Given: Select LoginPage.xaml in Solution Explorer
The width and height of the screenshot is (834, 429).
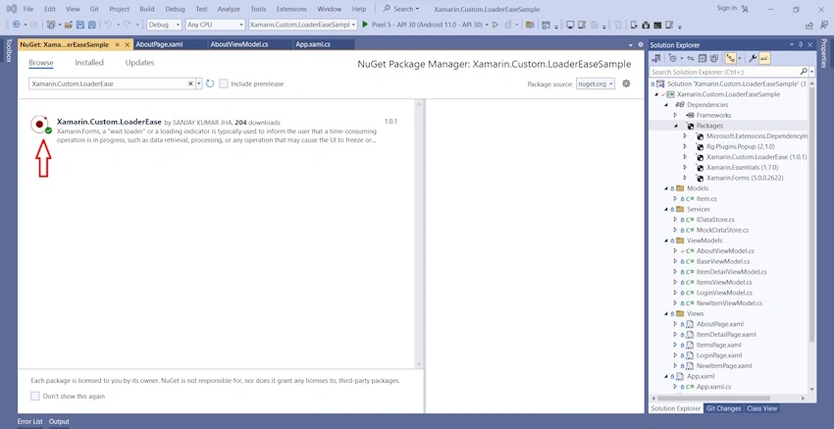Looking at the screenshot, I should pyautogui.click(x=719, y=355).
